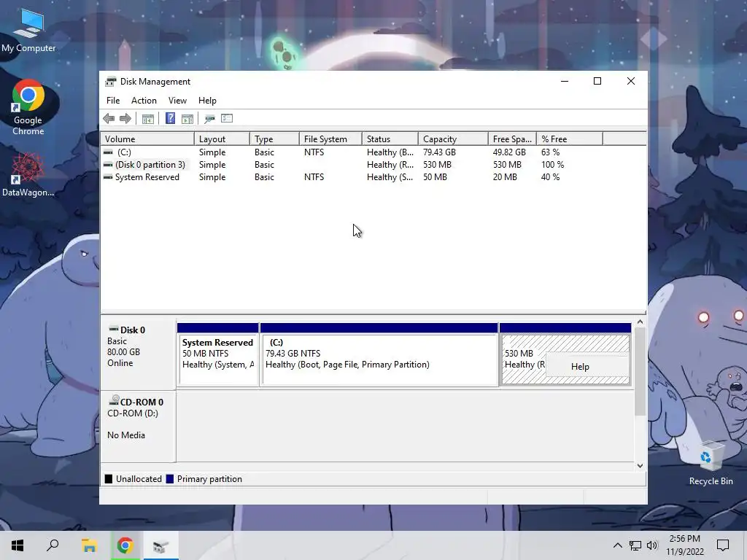Select the System Reserved partition block
Screen dimensions: 747x560
point(218,355)
